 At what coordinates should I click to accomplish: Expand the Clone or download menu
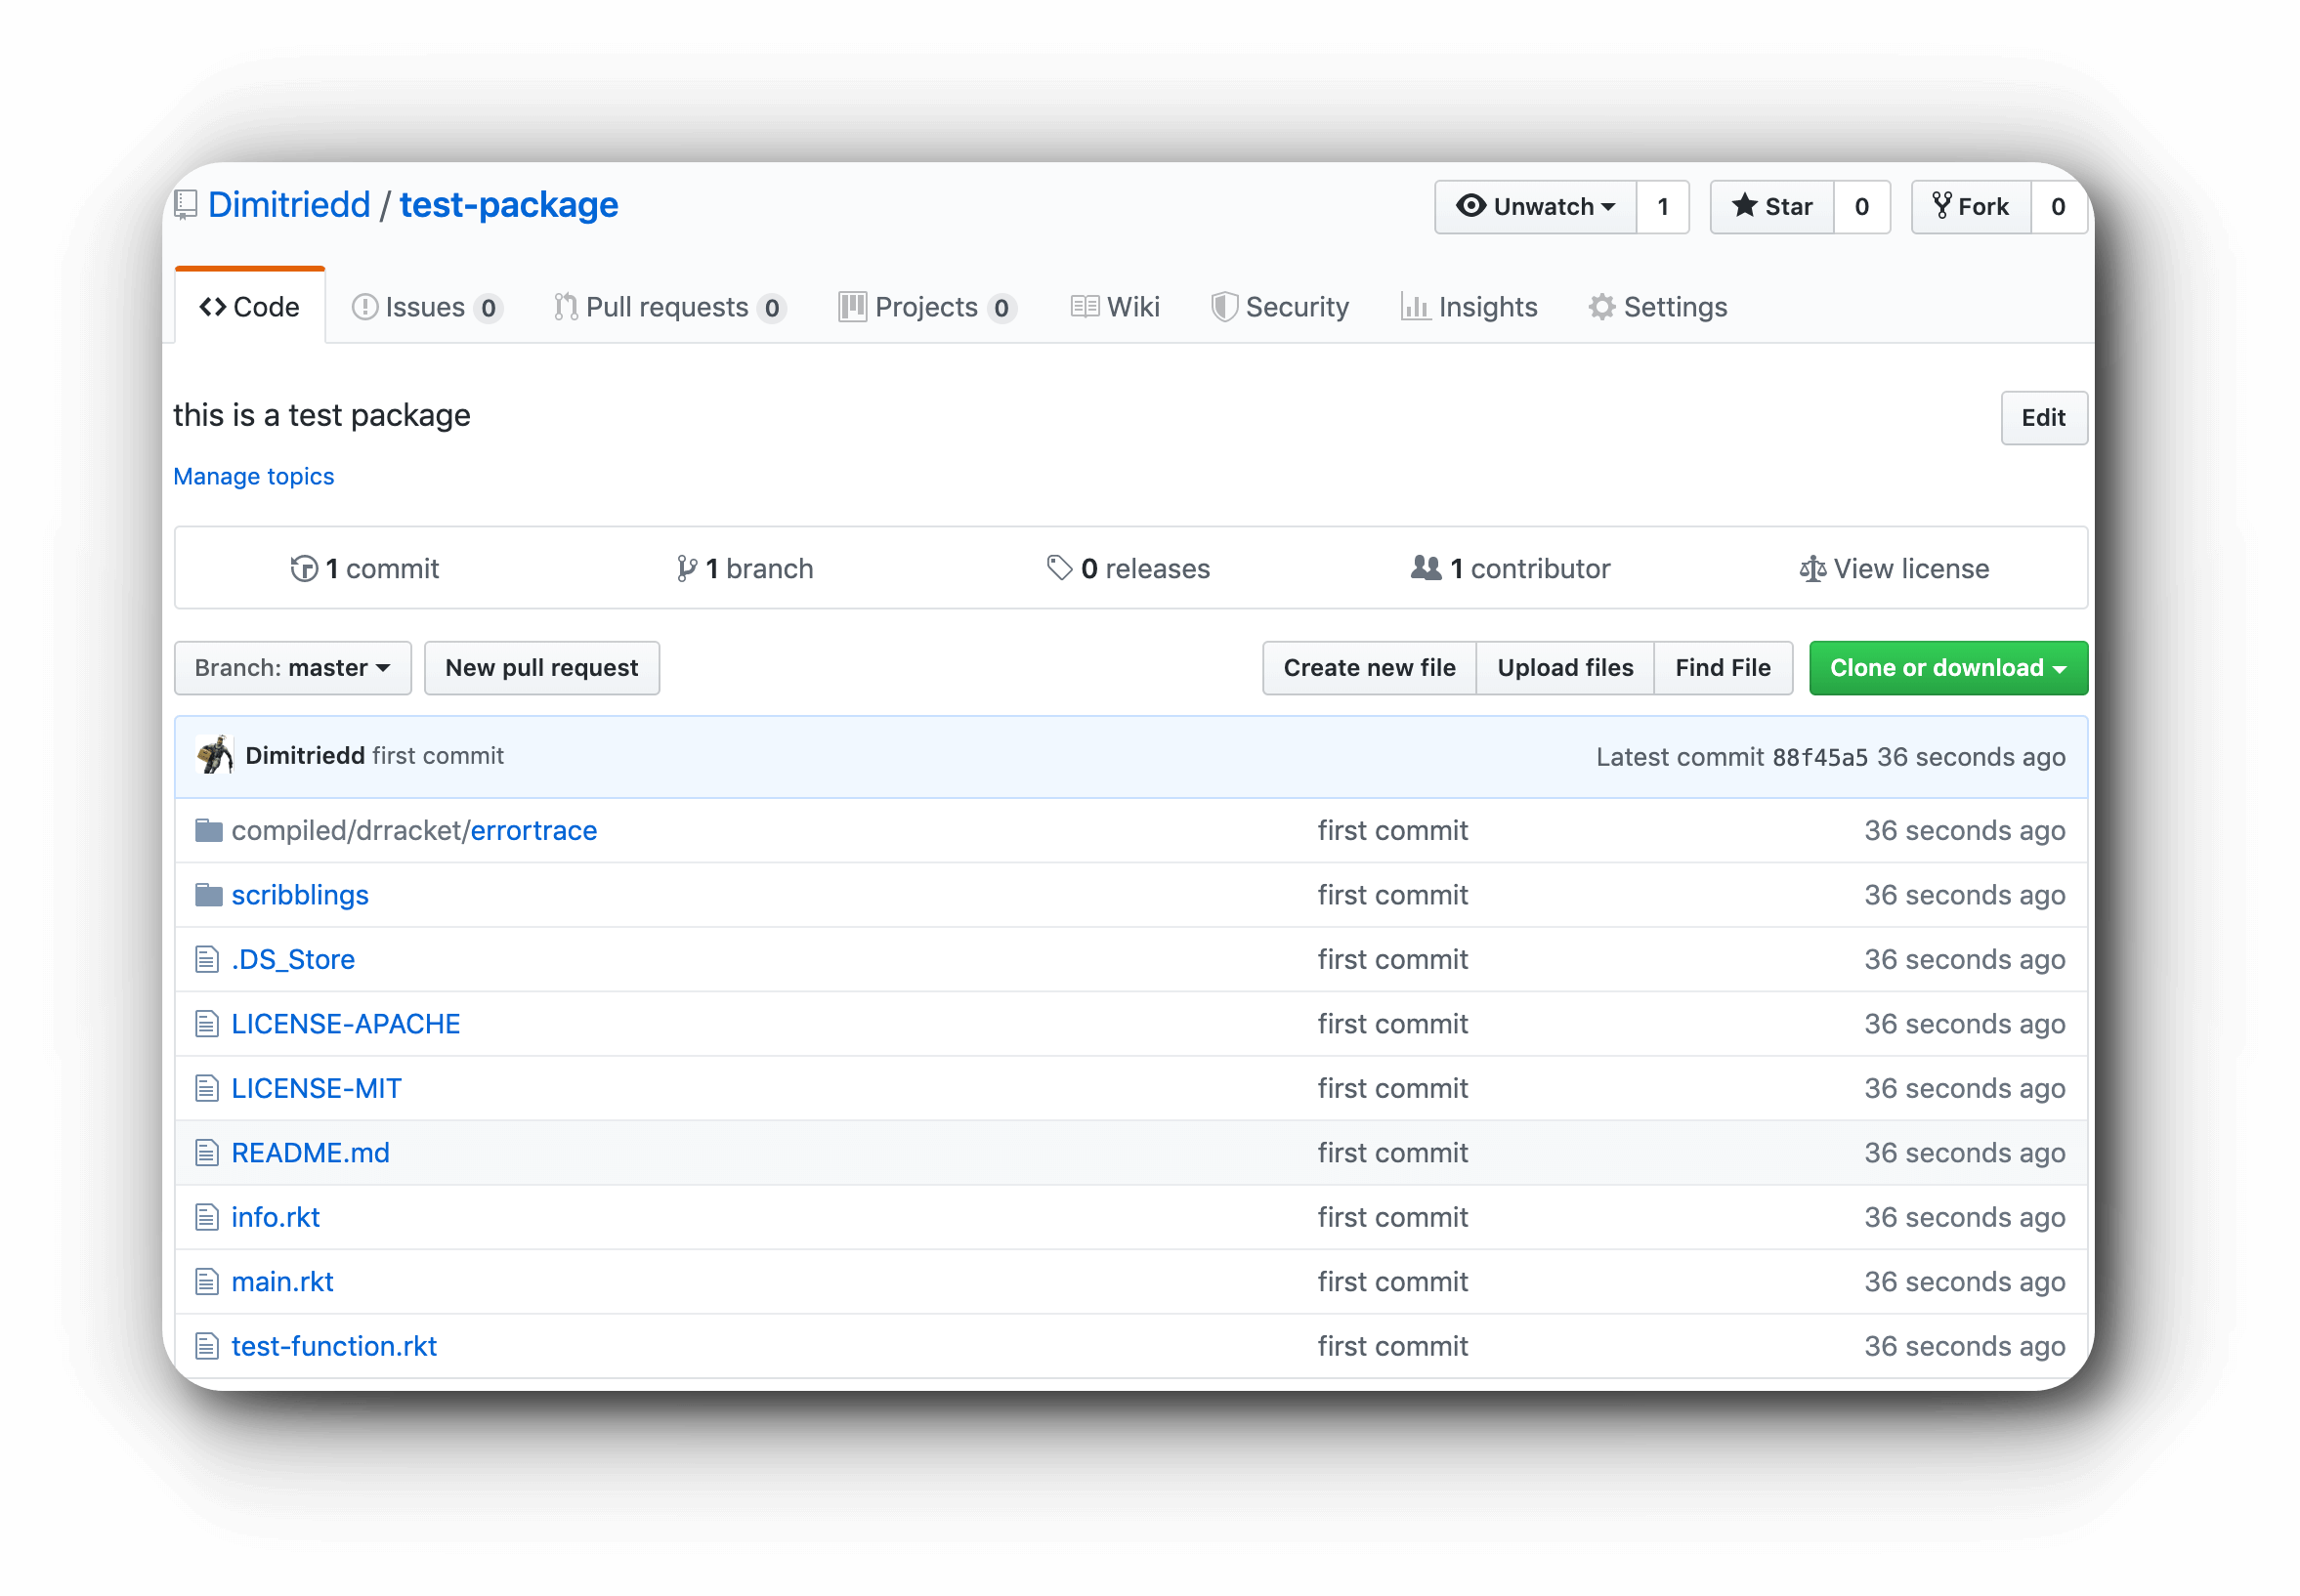coord(1947,668)
